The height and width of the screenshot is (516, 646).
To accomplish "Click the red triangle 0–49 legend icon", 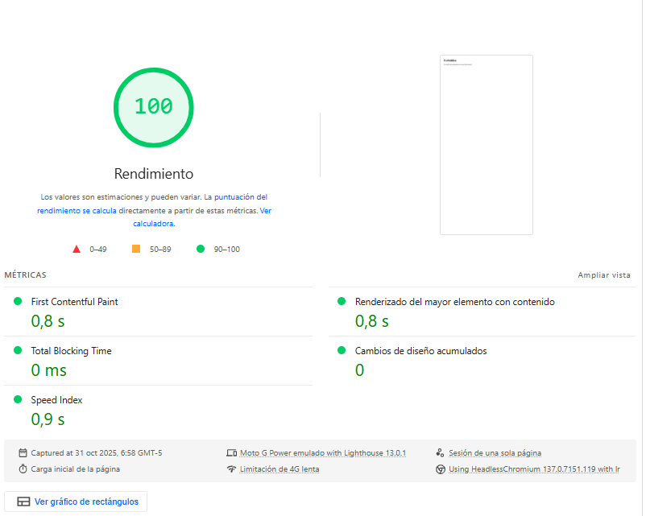I will (x=77, y=250).
